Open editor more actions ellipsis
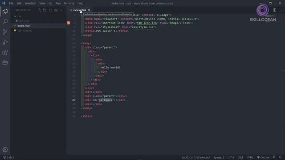 [280, 10]
